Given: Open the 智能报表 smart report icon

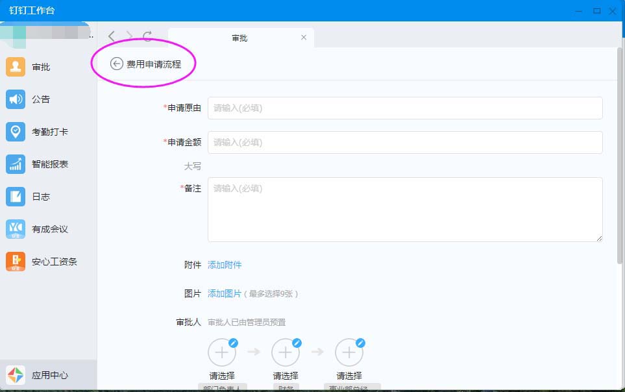Looking at the screenshot, I should tap(16, 164).
